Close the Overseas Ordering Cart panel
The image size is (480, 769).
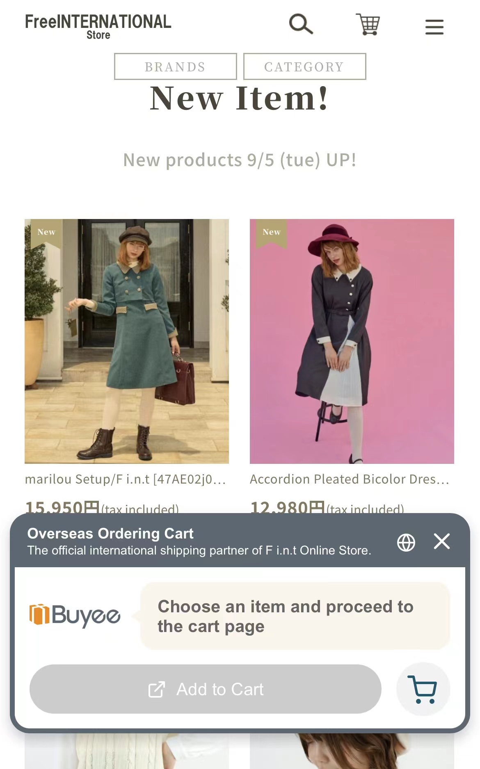click(x=442, y=541)
